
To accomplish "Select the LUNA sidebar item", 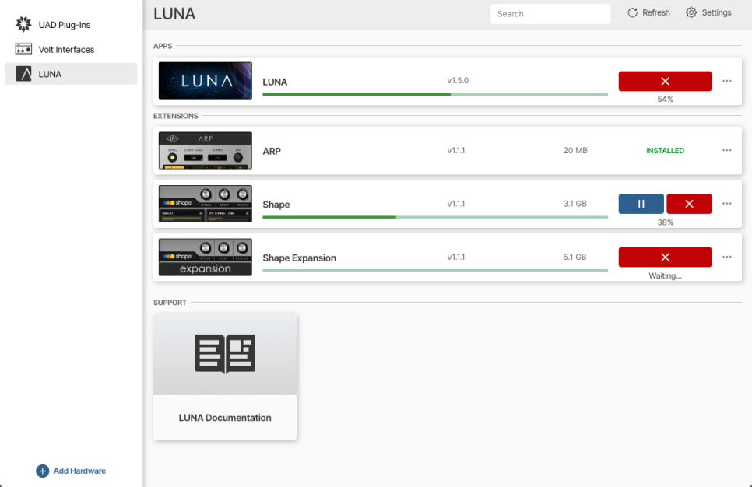I will (71, 74).
